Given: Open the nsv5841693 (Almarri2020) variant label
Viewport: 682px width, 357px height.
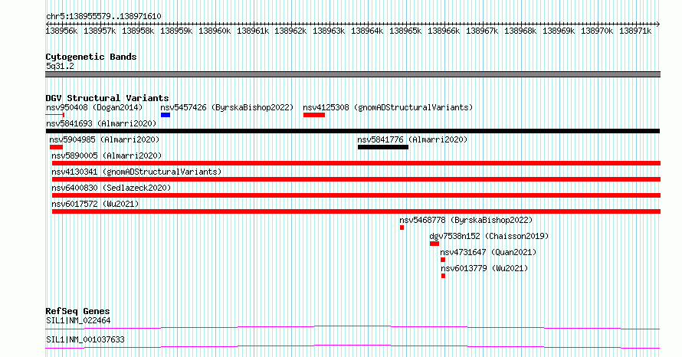Looking at the screenshot, I should tap(101, 123).
